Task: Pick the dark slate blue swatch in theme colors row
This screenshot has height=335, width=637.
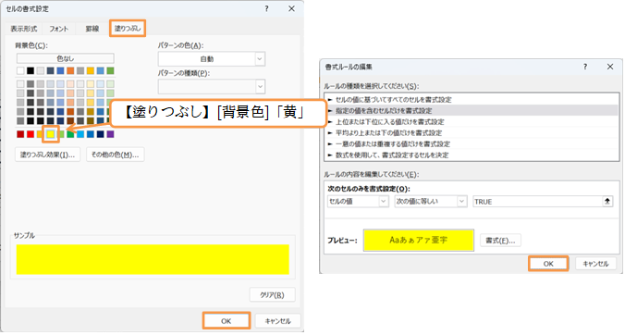Action: (50, 70)
